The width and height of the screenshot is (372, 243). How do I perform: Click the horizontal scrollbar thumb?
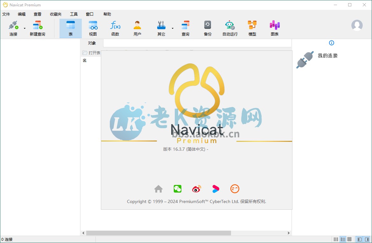[158, 233]
